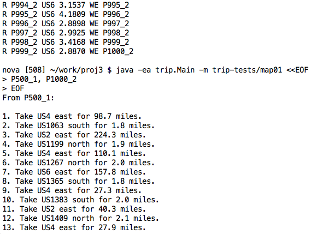Click step 5, US4 east for 110.1 miles
Screen dimensions: 311x234
click(74, 153)
